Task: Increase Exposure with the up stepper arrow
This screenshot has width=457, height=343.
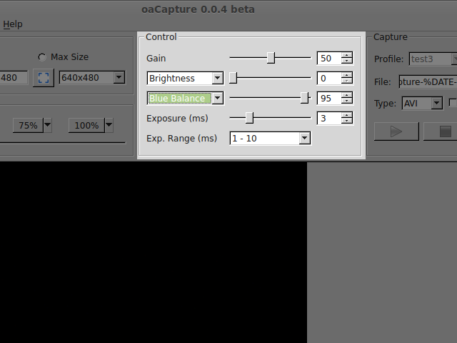Action: coord(347,115)
